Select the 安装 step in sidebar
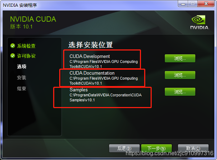This screenshot has height=160, width=217. [x=21, y=78]
